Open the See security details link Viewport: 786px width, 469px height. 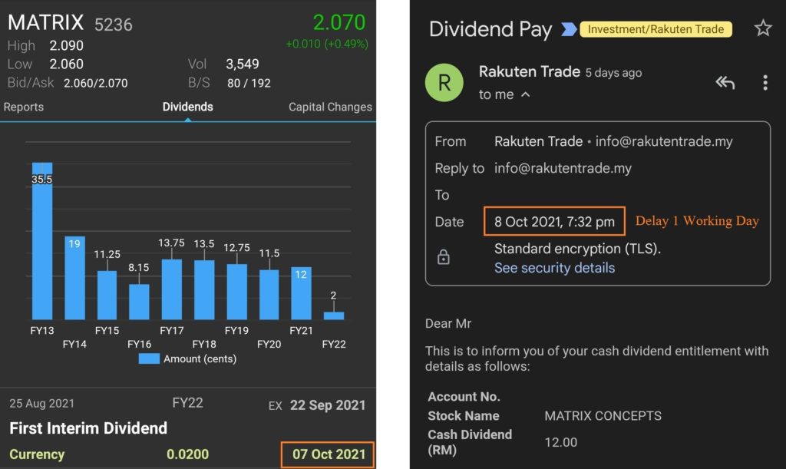tap(554, 268)
